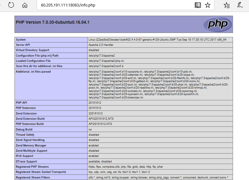Viewport: 249px width, 180px height.
Task: Select Zend Multibyte Support label
Action: (x=31, y=151)
